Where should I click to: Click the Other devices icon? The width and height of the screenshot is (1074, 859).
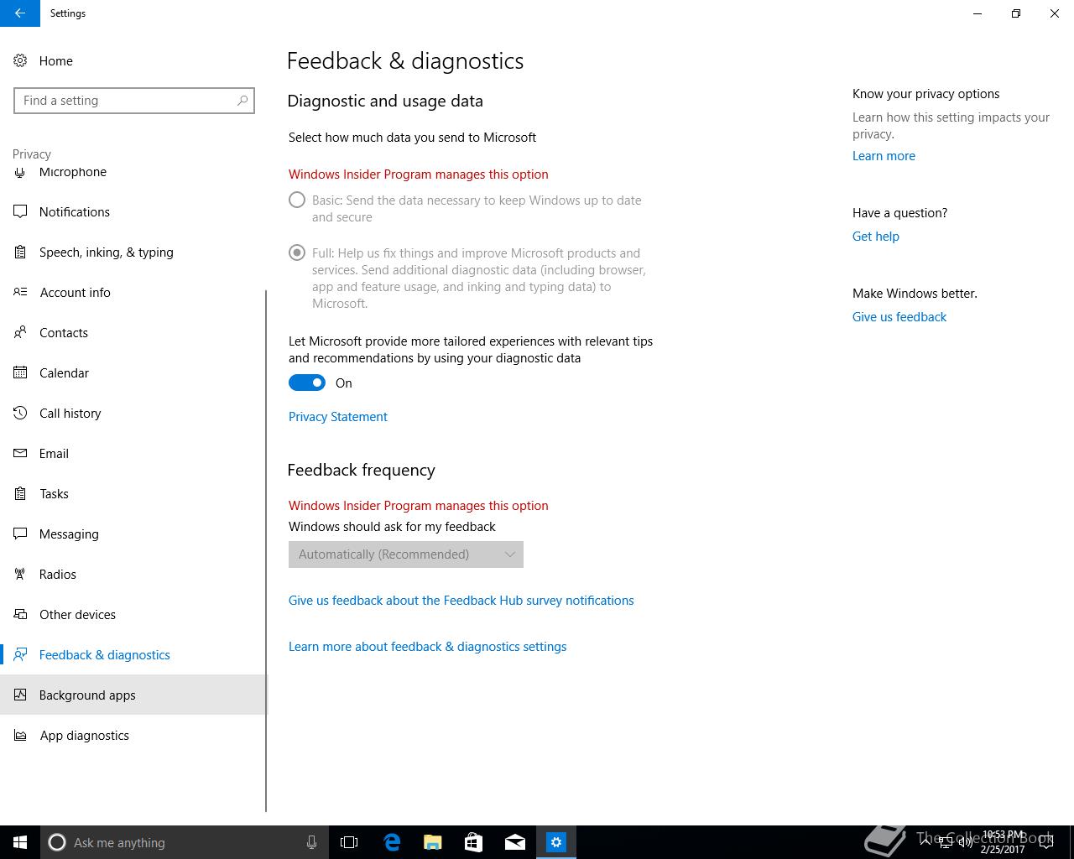[20, 614]
